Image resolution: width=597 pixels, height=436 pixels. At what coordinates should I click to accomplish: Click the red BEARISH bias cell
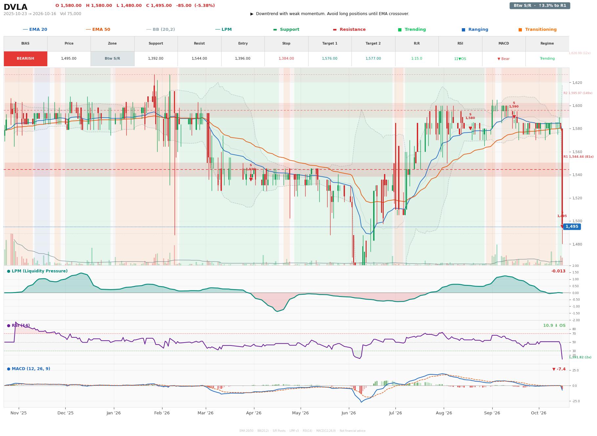[26, 59]
